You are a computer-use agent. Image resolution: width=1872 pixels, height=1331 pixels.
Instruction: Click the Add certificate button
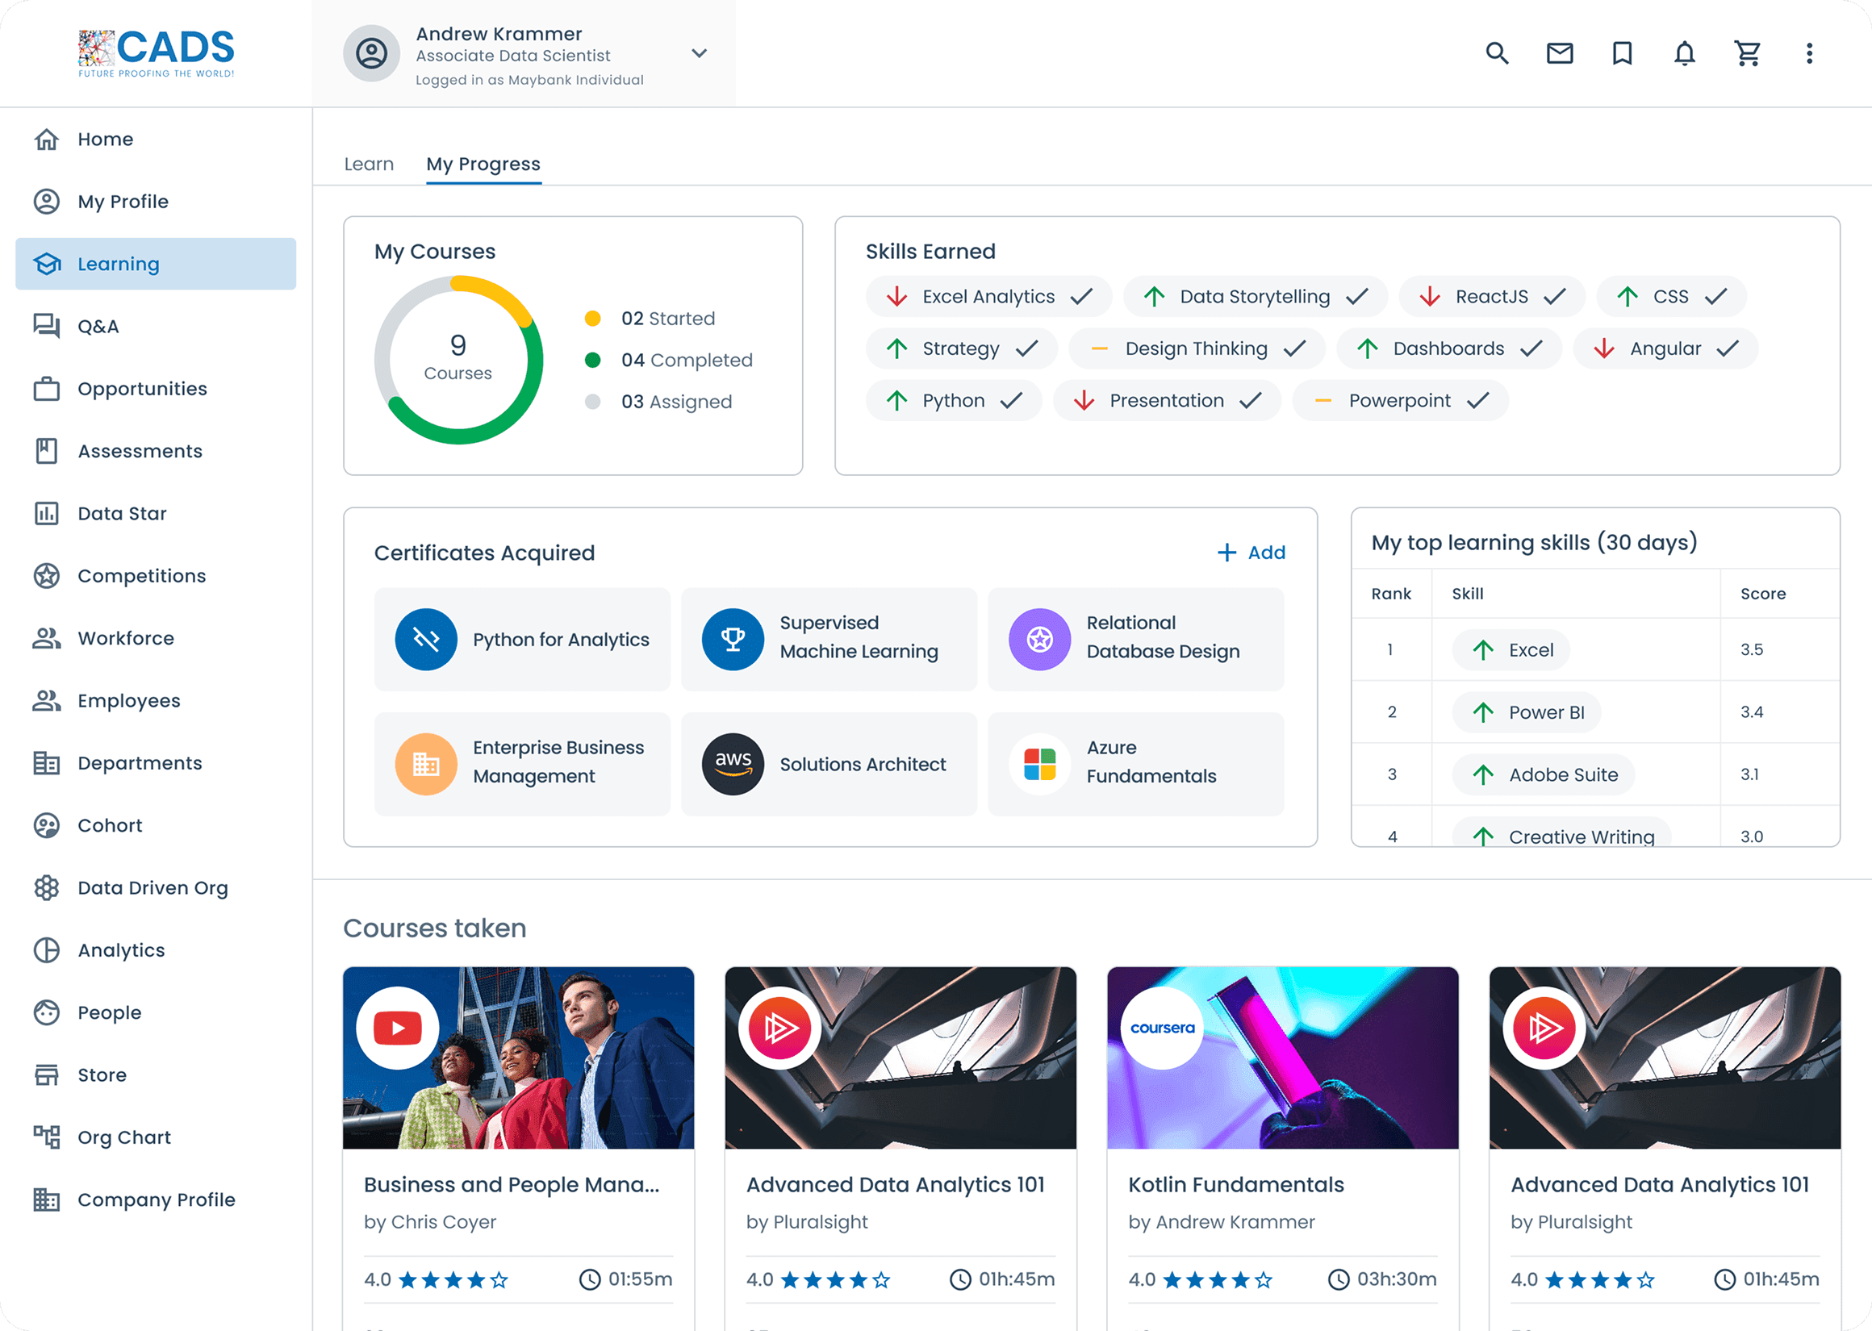point(1251,553)
